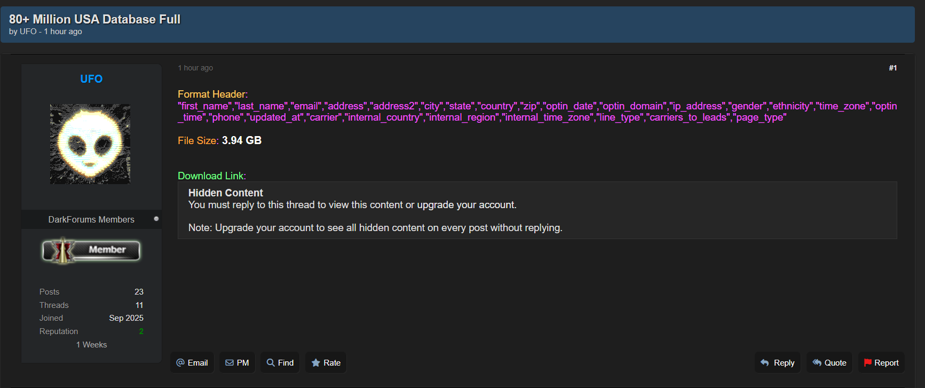Open the green reputation value 2
Viewport: 925px width, 388px height.
tap(141, 331)
